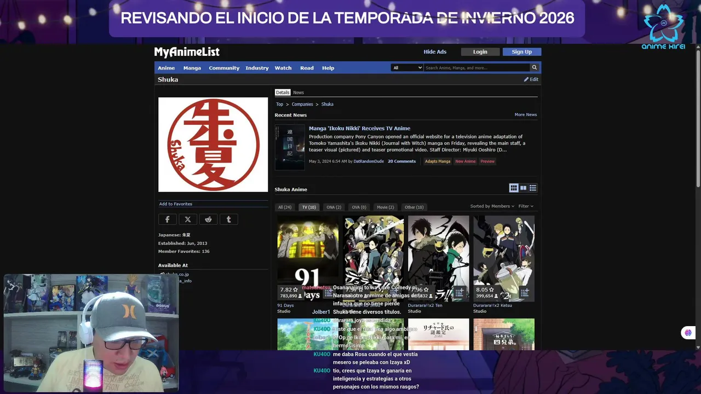This screenshot has height=394, width=701.
Task: Click inside the search anime input field
Action: coord(476,68)
